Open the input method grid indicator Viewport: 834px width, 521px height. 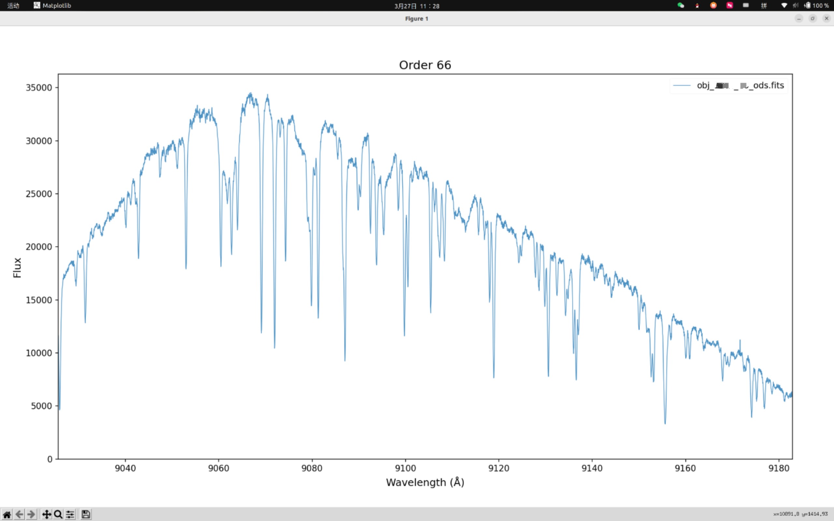[x=764, y=6]
